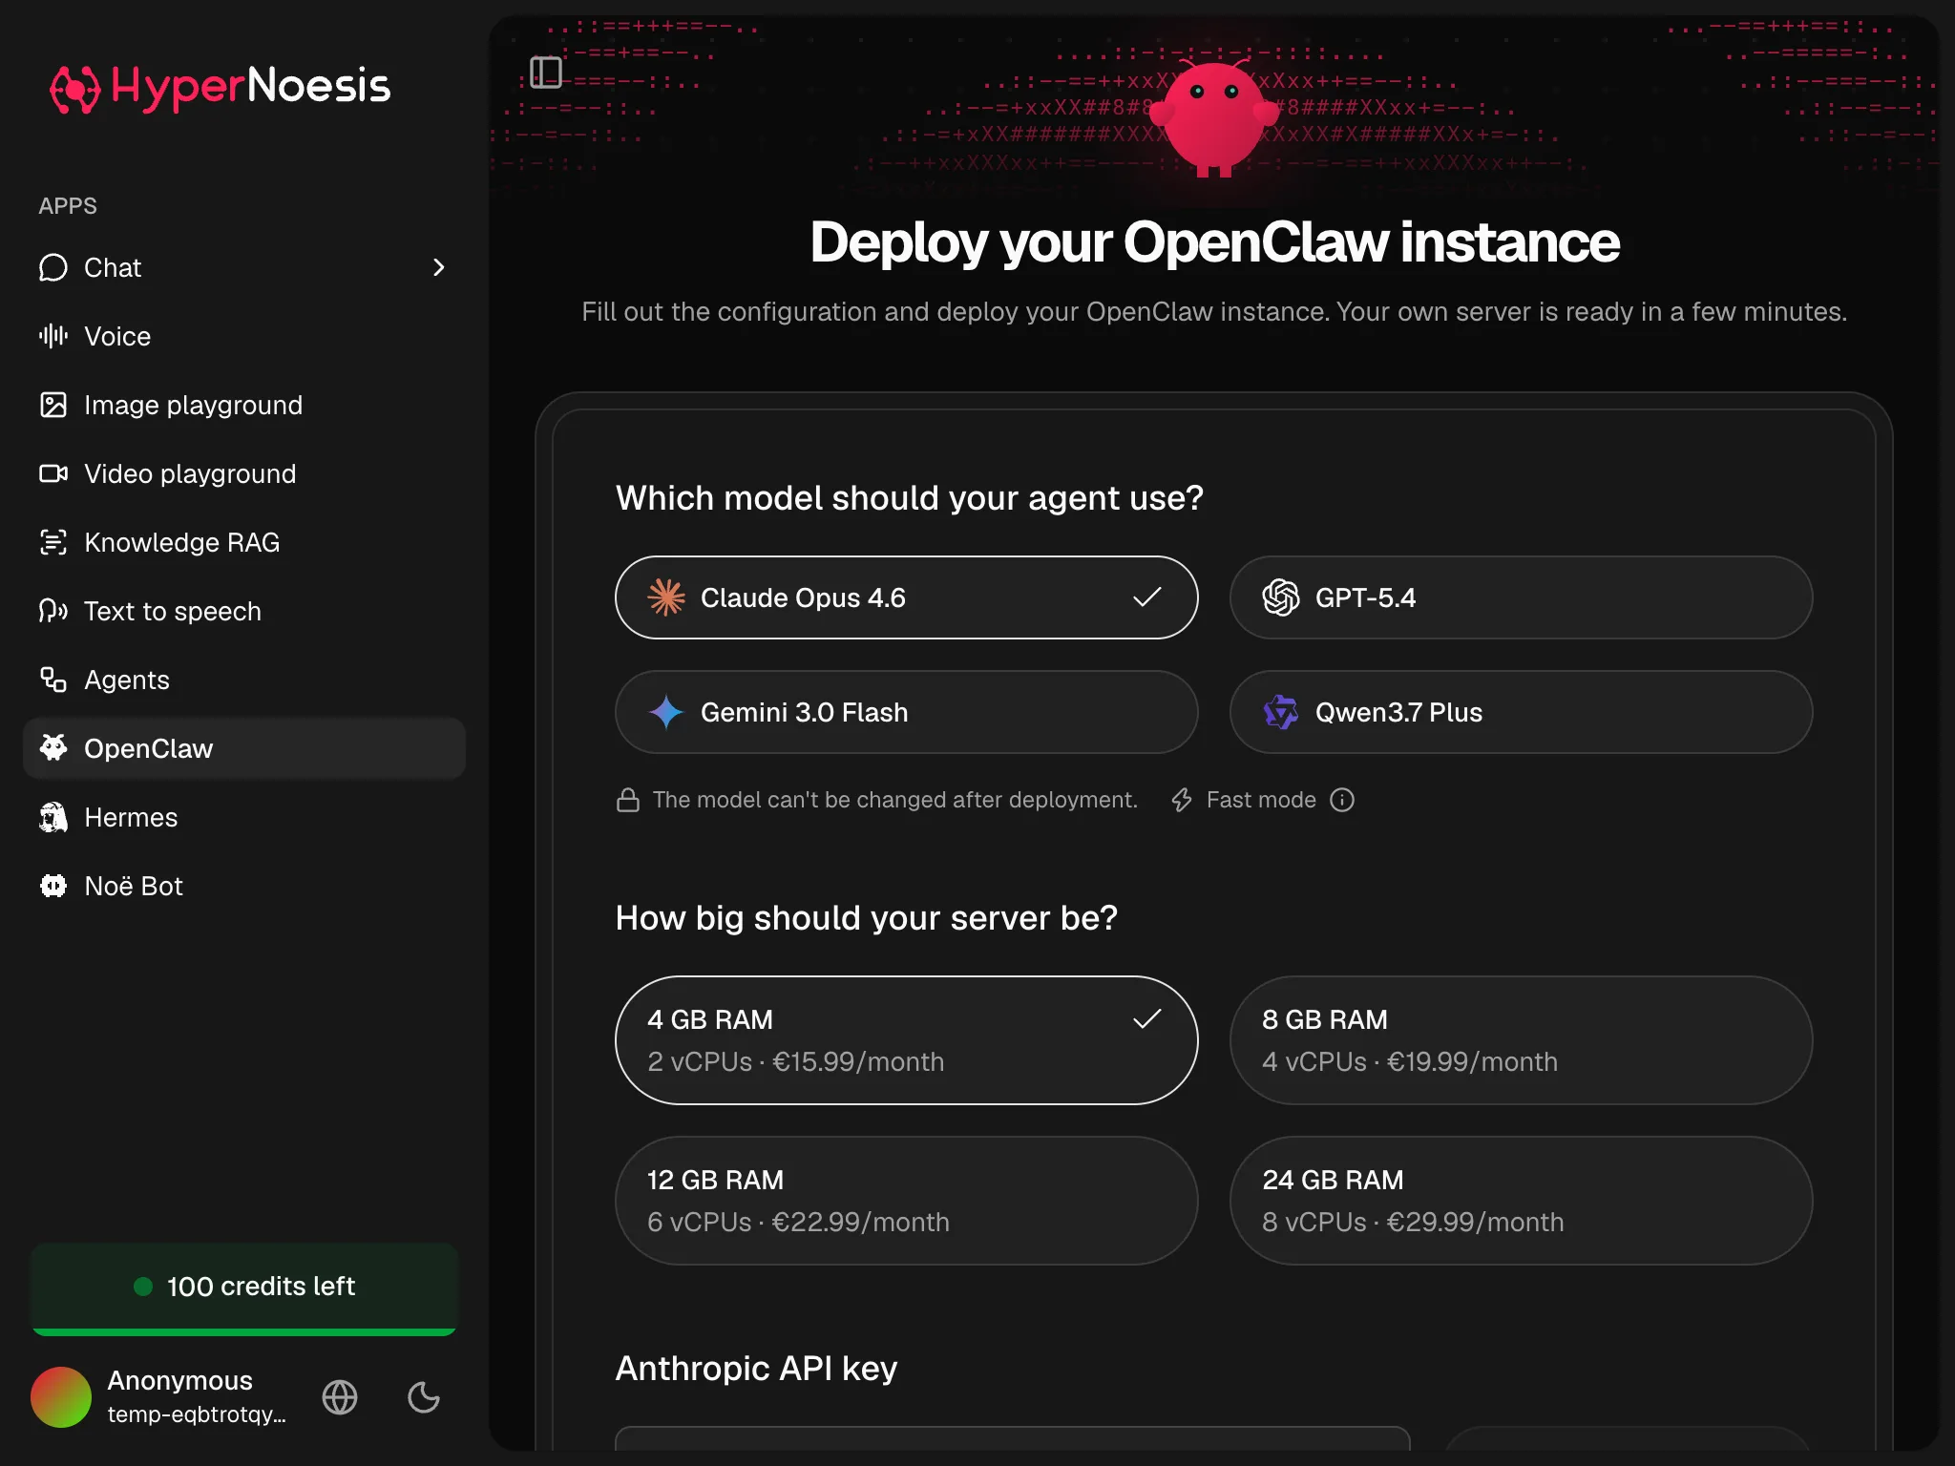
Task: Expand the Chat submenu chevron
Action: point(439,267)
